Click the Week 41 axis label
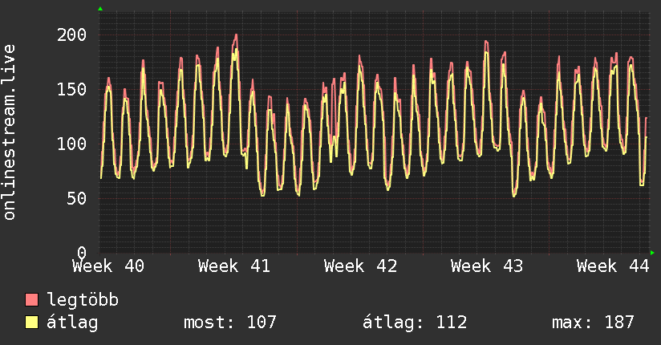Image resolution: width=661 pixels, height=345 pixels. (234, 266)
